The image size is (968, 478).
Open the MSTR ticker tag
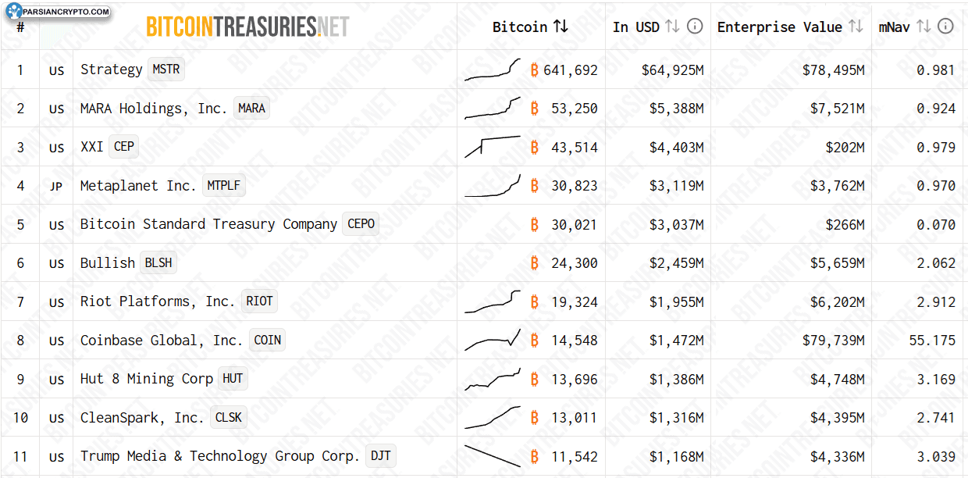(166, 70)
